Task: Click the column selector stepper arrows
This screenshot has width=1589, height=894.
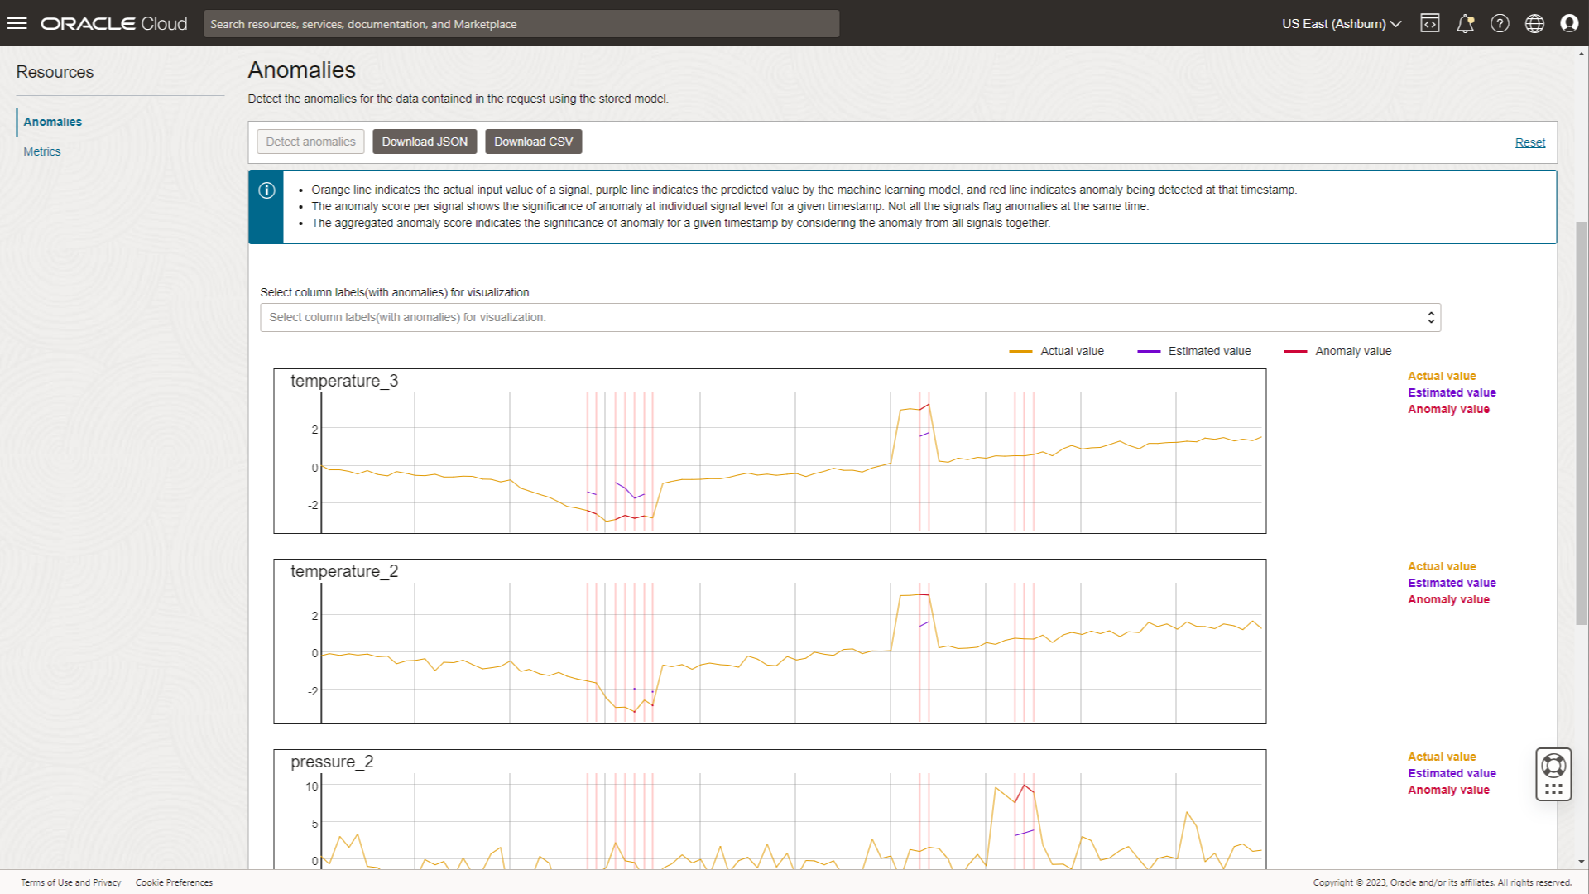Action: 1431,317
